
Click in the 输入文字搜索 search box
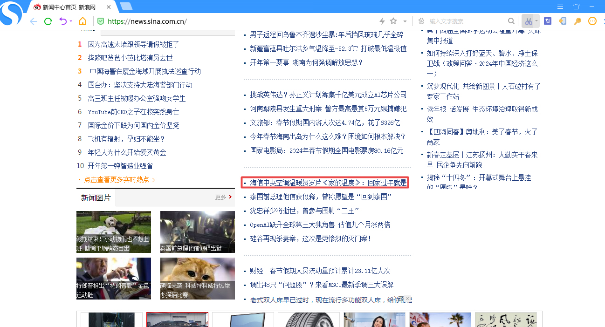pos(466,21)
